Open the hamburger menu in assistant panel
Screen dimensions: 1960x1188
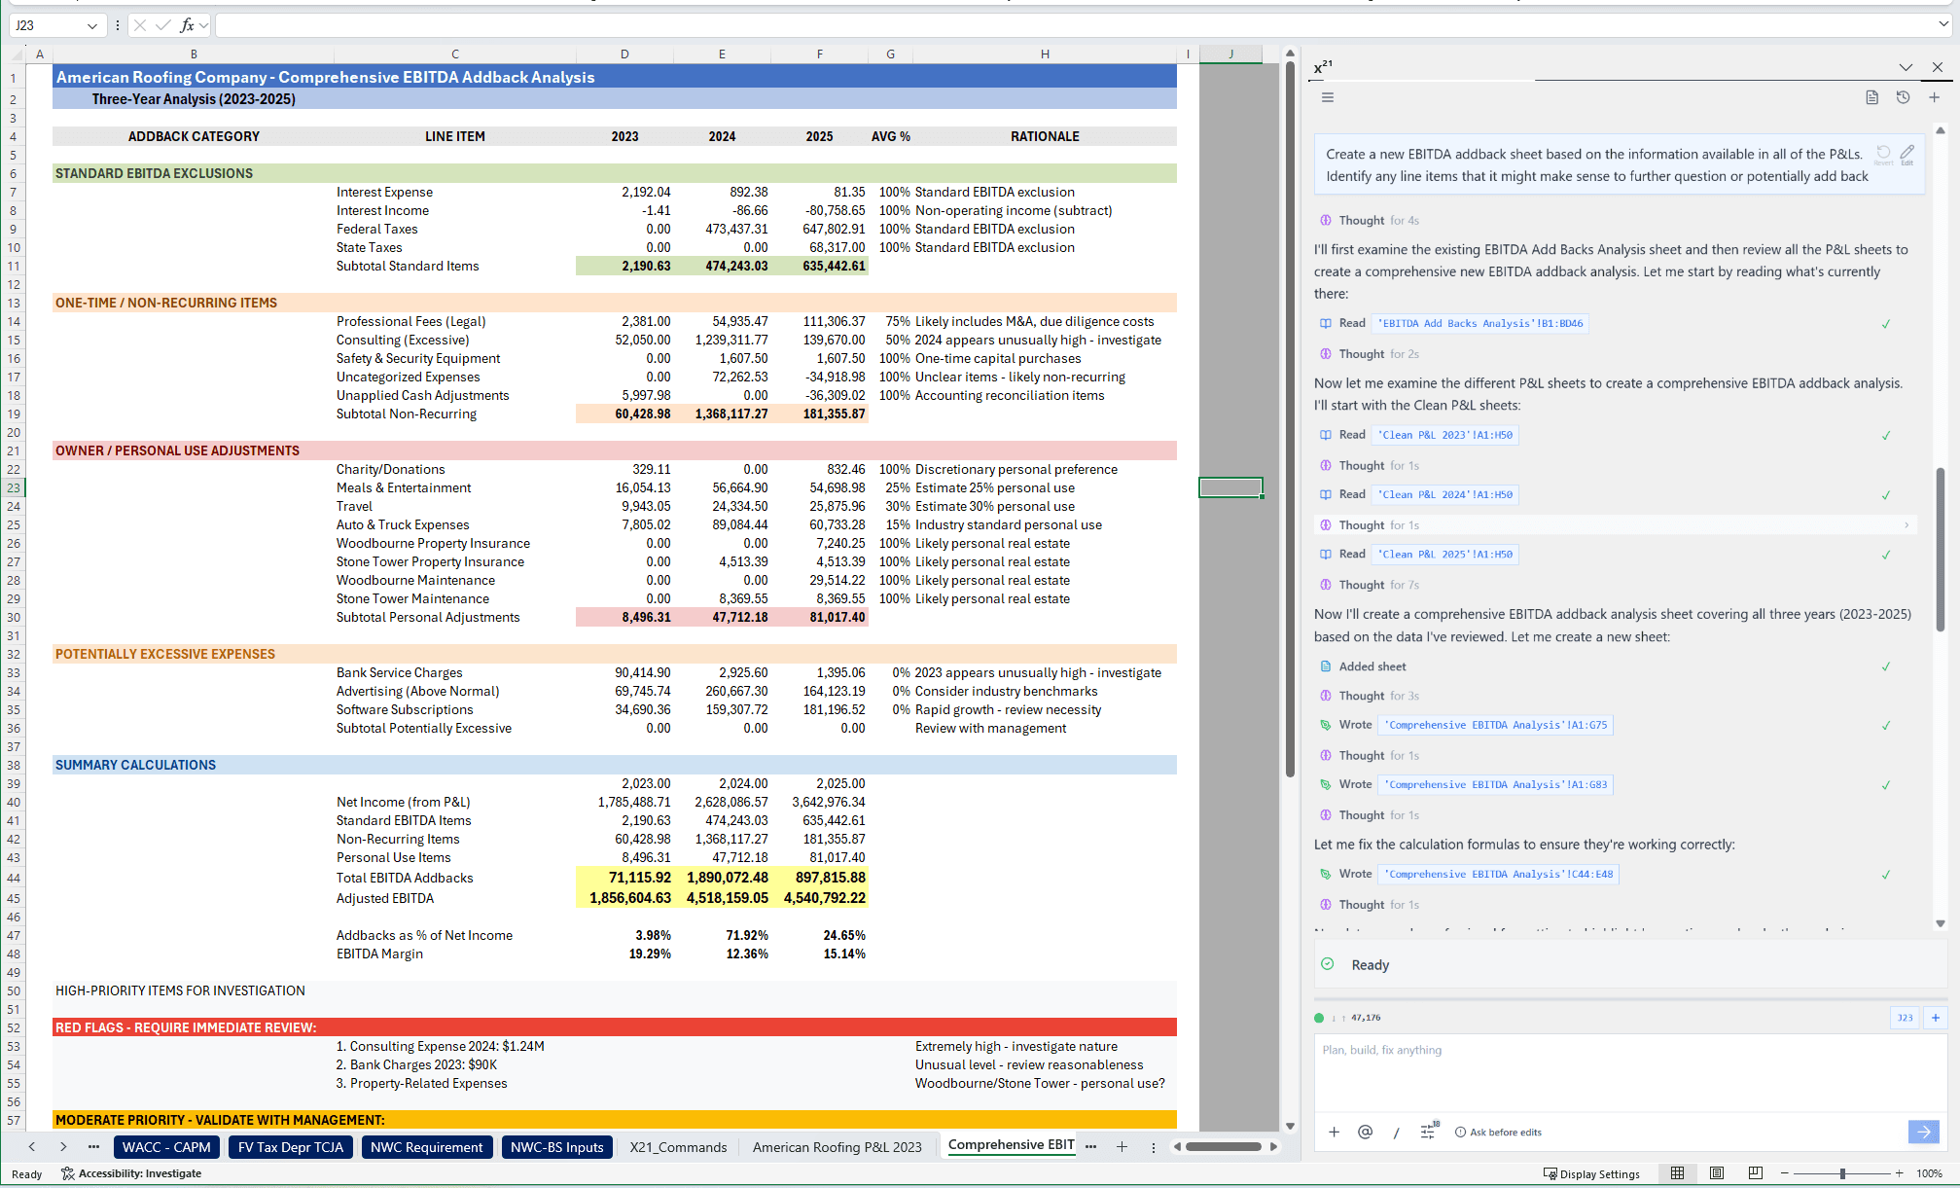[1327, 97]
